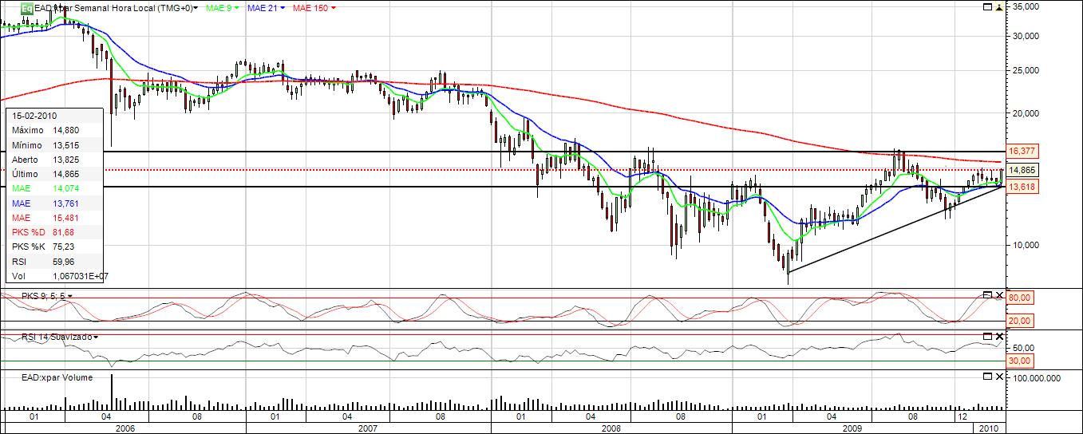Viewport: 1083px width, 434px height.
Task: Maximize the main price chart pane
Action: click(986, 6)
